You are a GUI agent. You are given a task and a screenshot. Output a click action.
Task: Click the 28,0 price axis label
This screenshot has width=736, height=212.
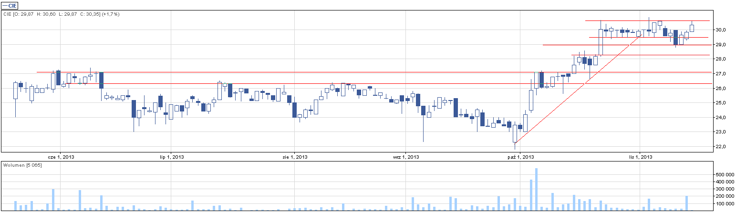pos(720,59)
